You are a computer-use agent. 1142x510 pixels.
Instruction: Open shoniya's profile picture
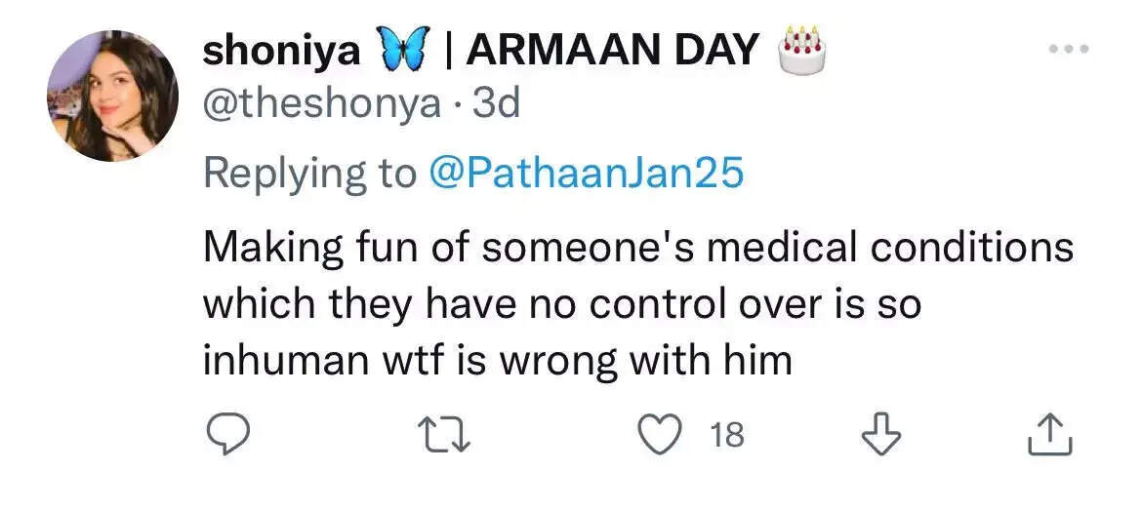coord(112,96)
